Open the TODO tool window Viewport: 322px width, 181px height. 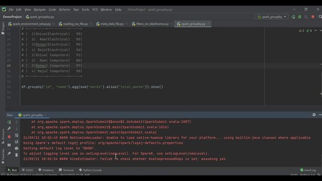tap(27, 170)
